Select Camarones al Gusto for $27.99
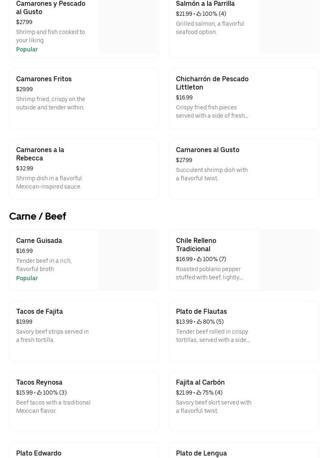Screen dimensions: 333x458 point(244,170)
